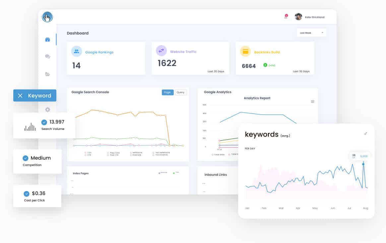
Task: Click the Google Rankings users icon
Action: point(77,51)
